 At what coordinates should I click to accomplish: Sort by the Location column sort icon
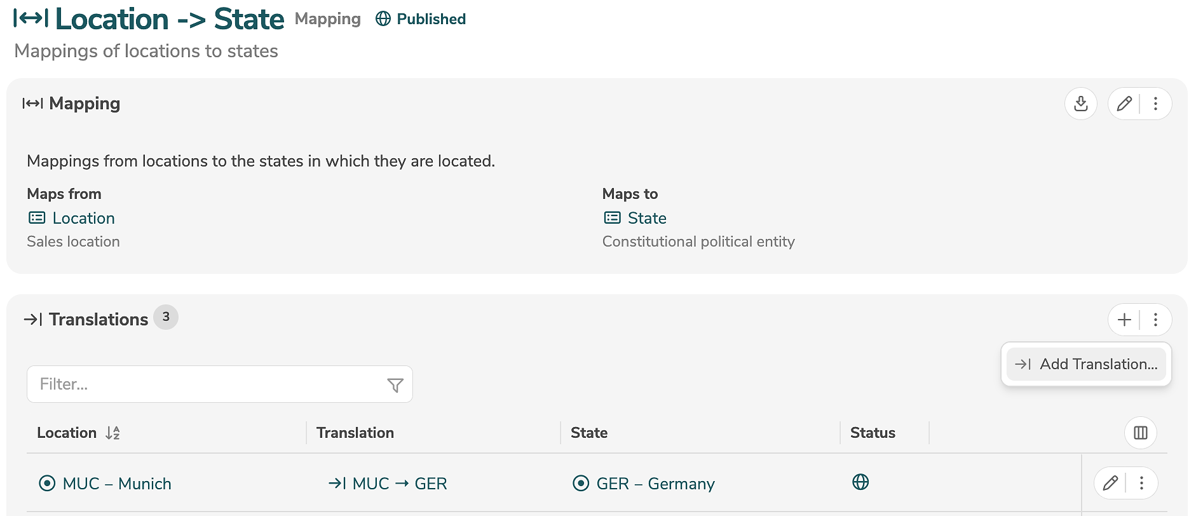point(112,433)
